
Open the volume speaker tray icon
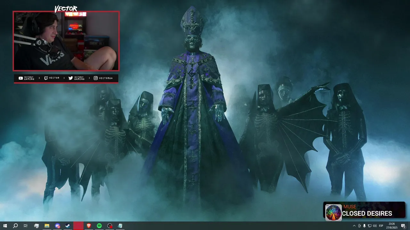pyautogui.click(x=375, y=226)
